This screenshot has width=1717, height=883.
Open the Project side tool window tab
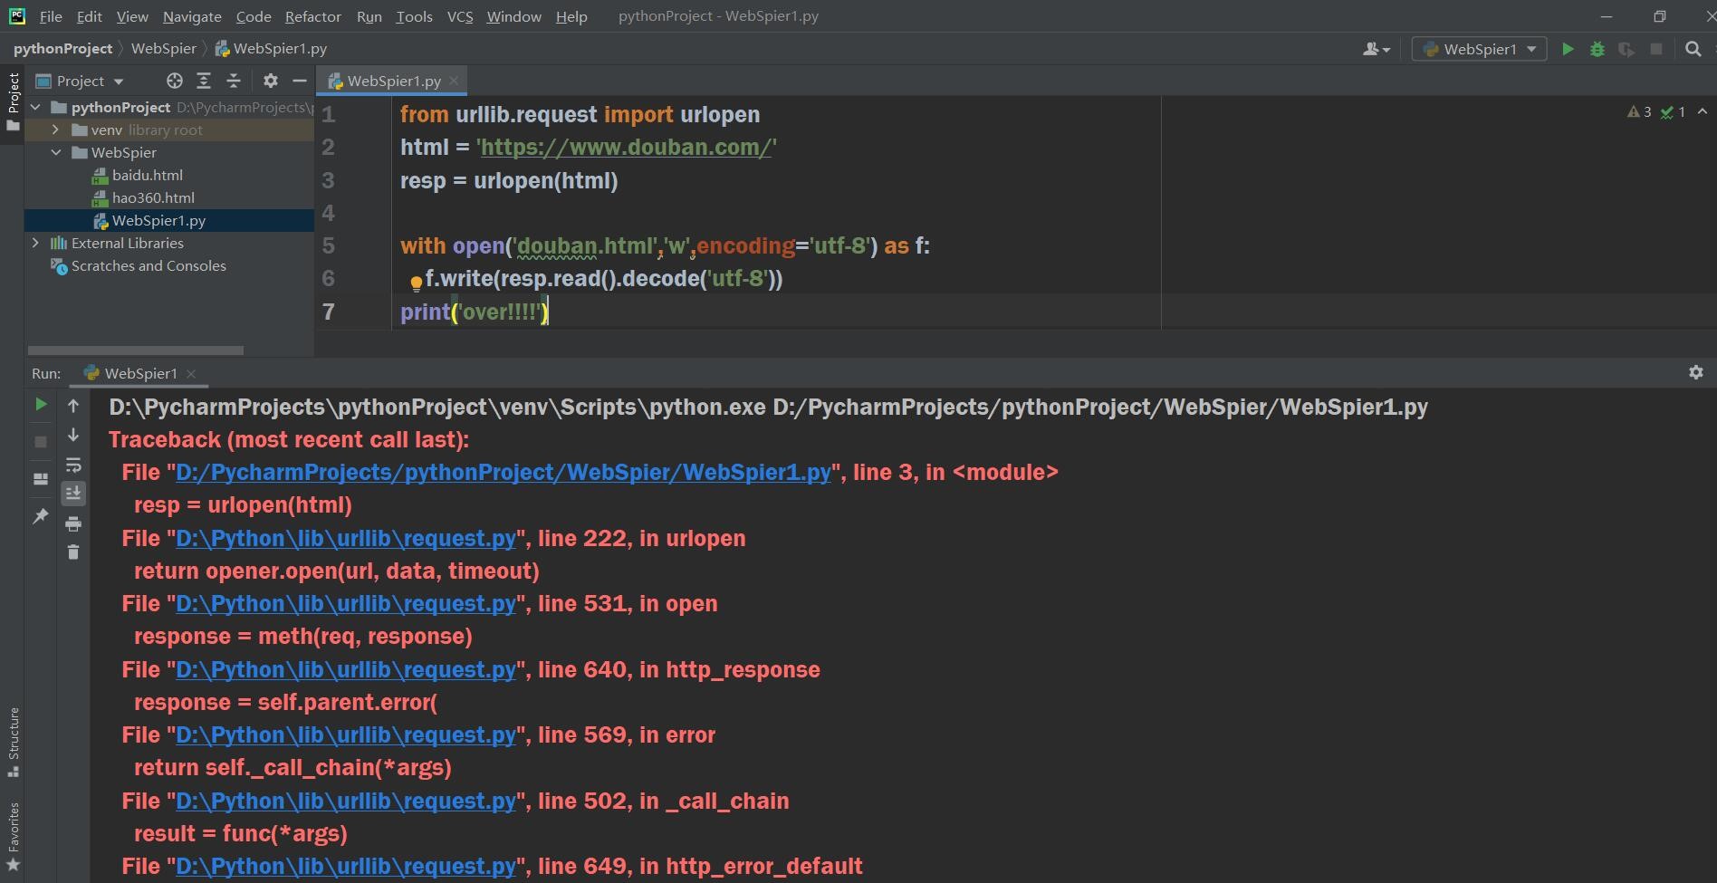[x=13, y=101]
